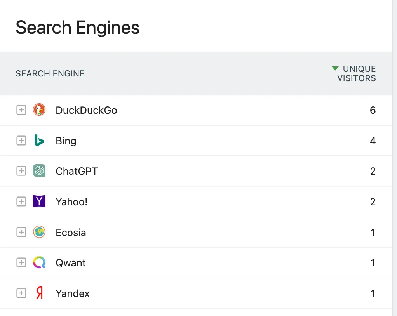
Task: Click the Yahoo! purple logo icon
Action: click(x=39, y=201)
